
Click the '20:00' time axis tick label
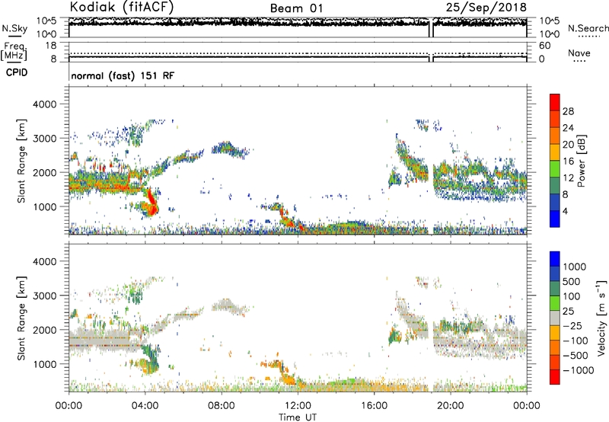[450, 406]
